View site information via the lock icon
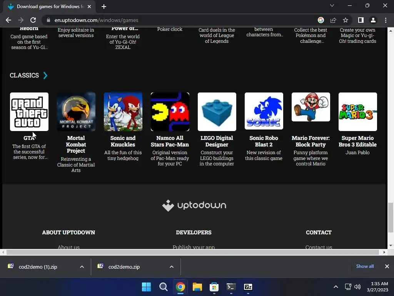The height and width of the screenshot is (296, 394). coord(48,20)
